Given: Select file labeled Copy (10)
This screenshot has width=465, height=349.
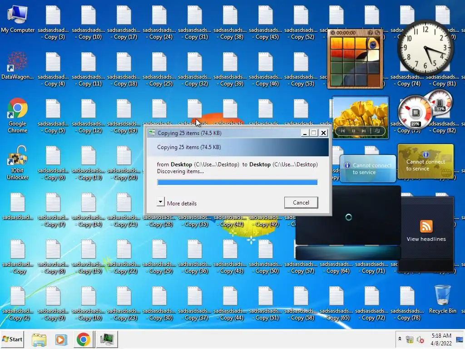Looking at the screenshot, I should pyautogui.click(x=89, y=23).
